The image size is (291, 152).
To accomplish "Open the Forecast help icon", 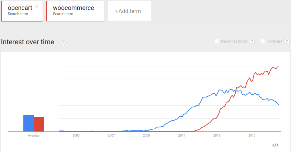I will tap(287, 42).
